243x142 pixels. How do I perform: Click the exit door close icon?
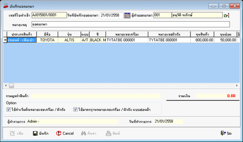[223, 133]
